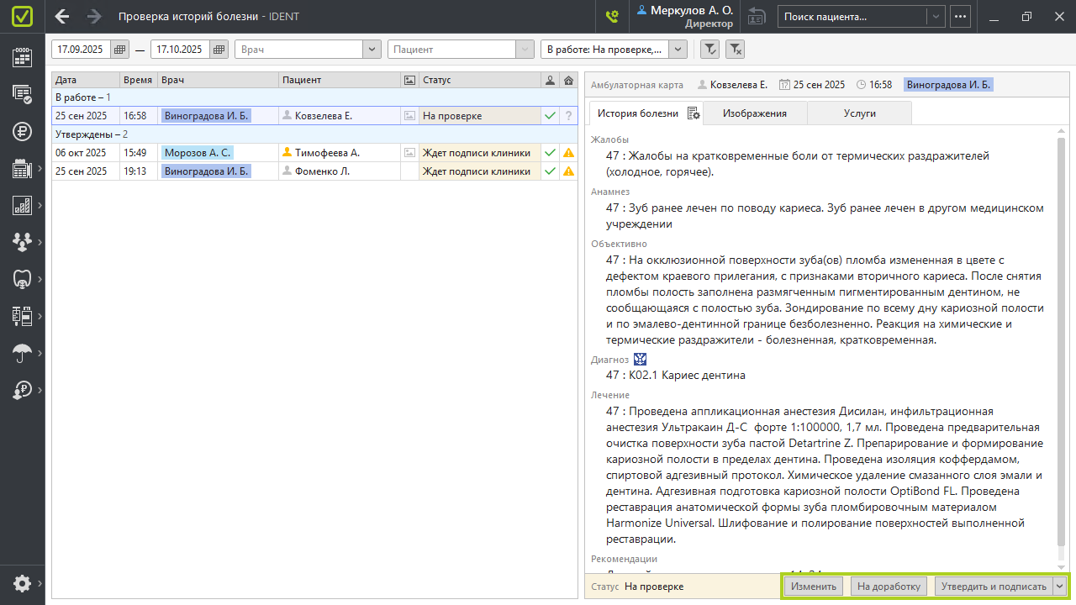The width and height of the screenshot is (1076, 605).
Task: Open the diagnosis ICD reference icon
Action: (640, 360)
